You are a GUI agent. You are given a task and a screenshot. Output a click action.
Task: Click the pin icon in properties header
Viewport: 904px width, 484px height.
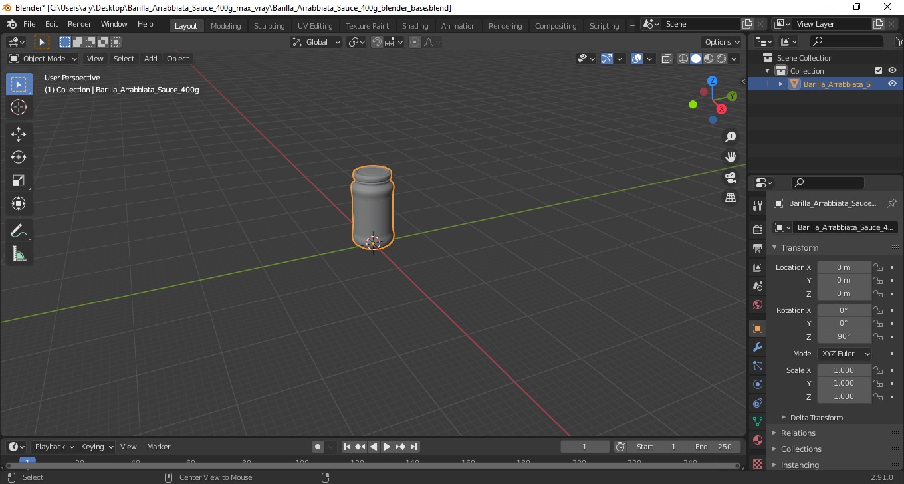[x=892, y=203]
